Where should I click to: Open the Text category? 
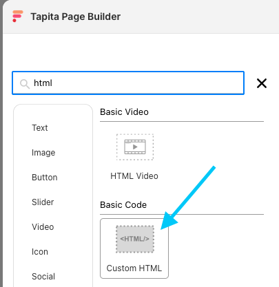point(40,128)
